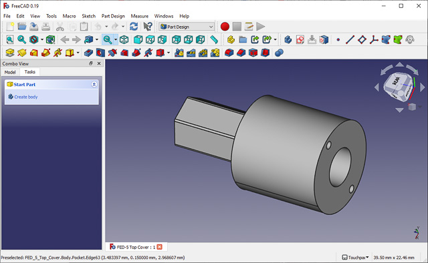Viewport: 428px width, 263px height.
Task: Create a datum line
Action: [350, 40]
